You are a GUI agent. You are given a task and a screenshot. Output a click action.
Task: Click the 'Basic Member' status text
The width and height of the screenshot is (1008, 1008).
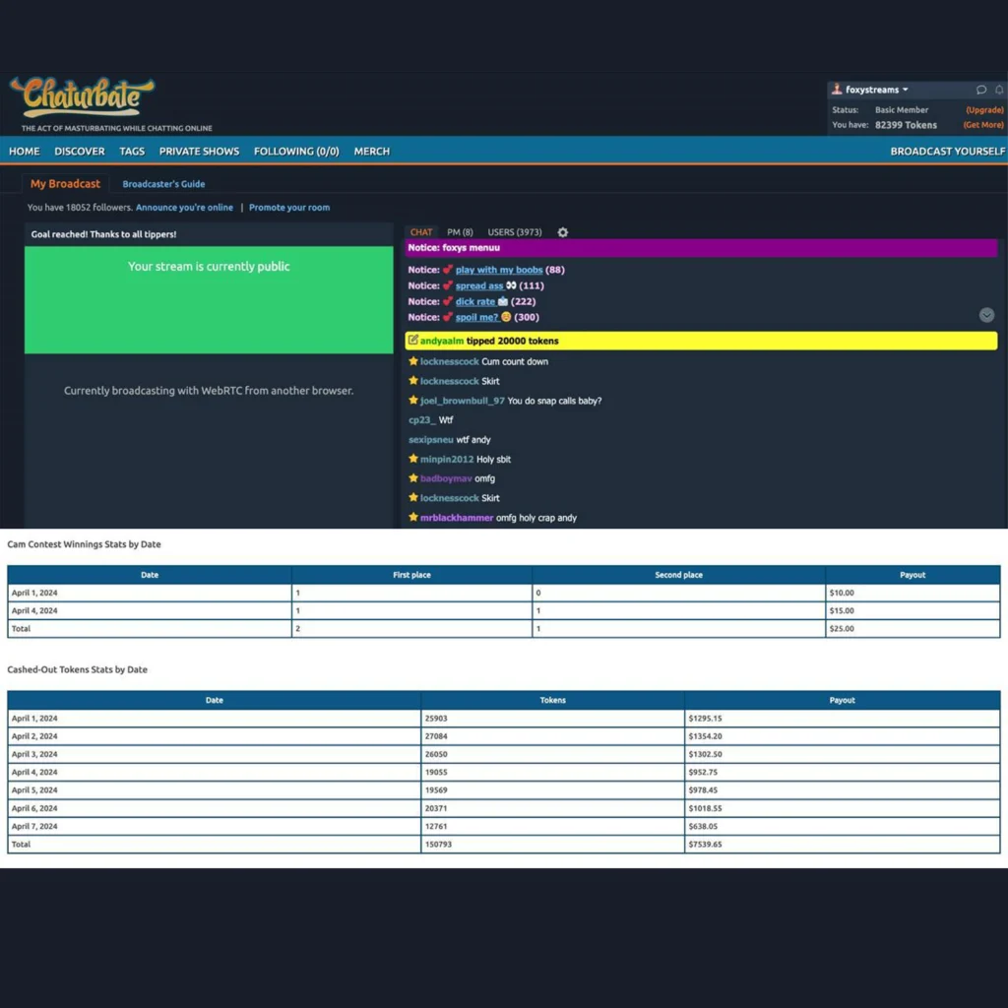coord(902,110)
